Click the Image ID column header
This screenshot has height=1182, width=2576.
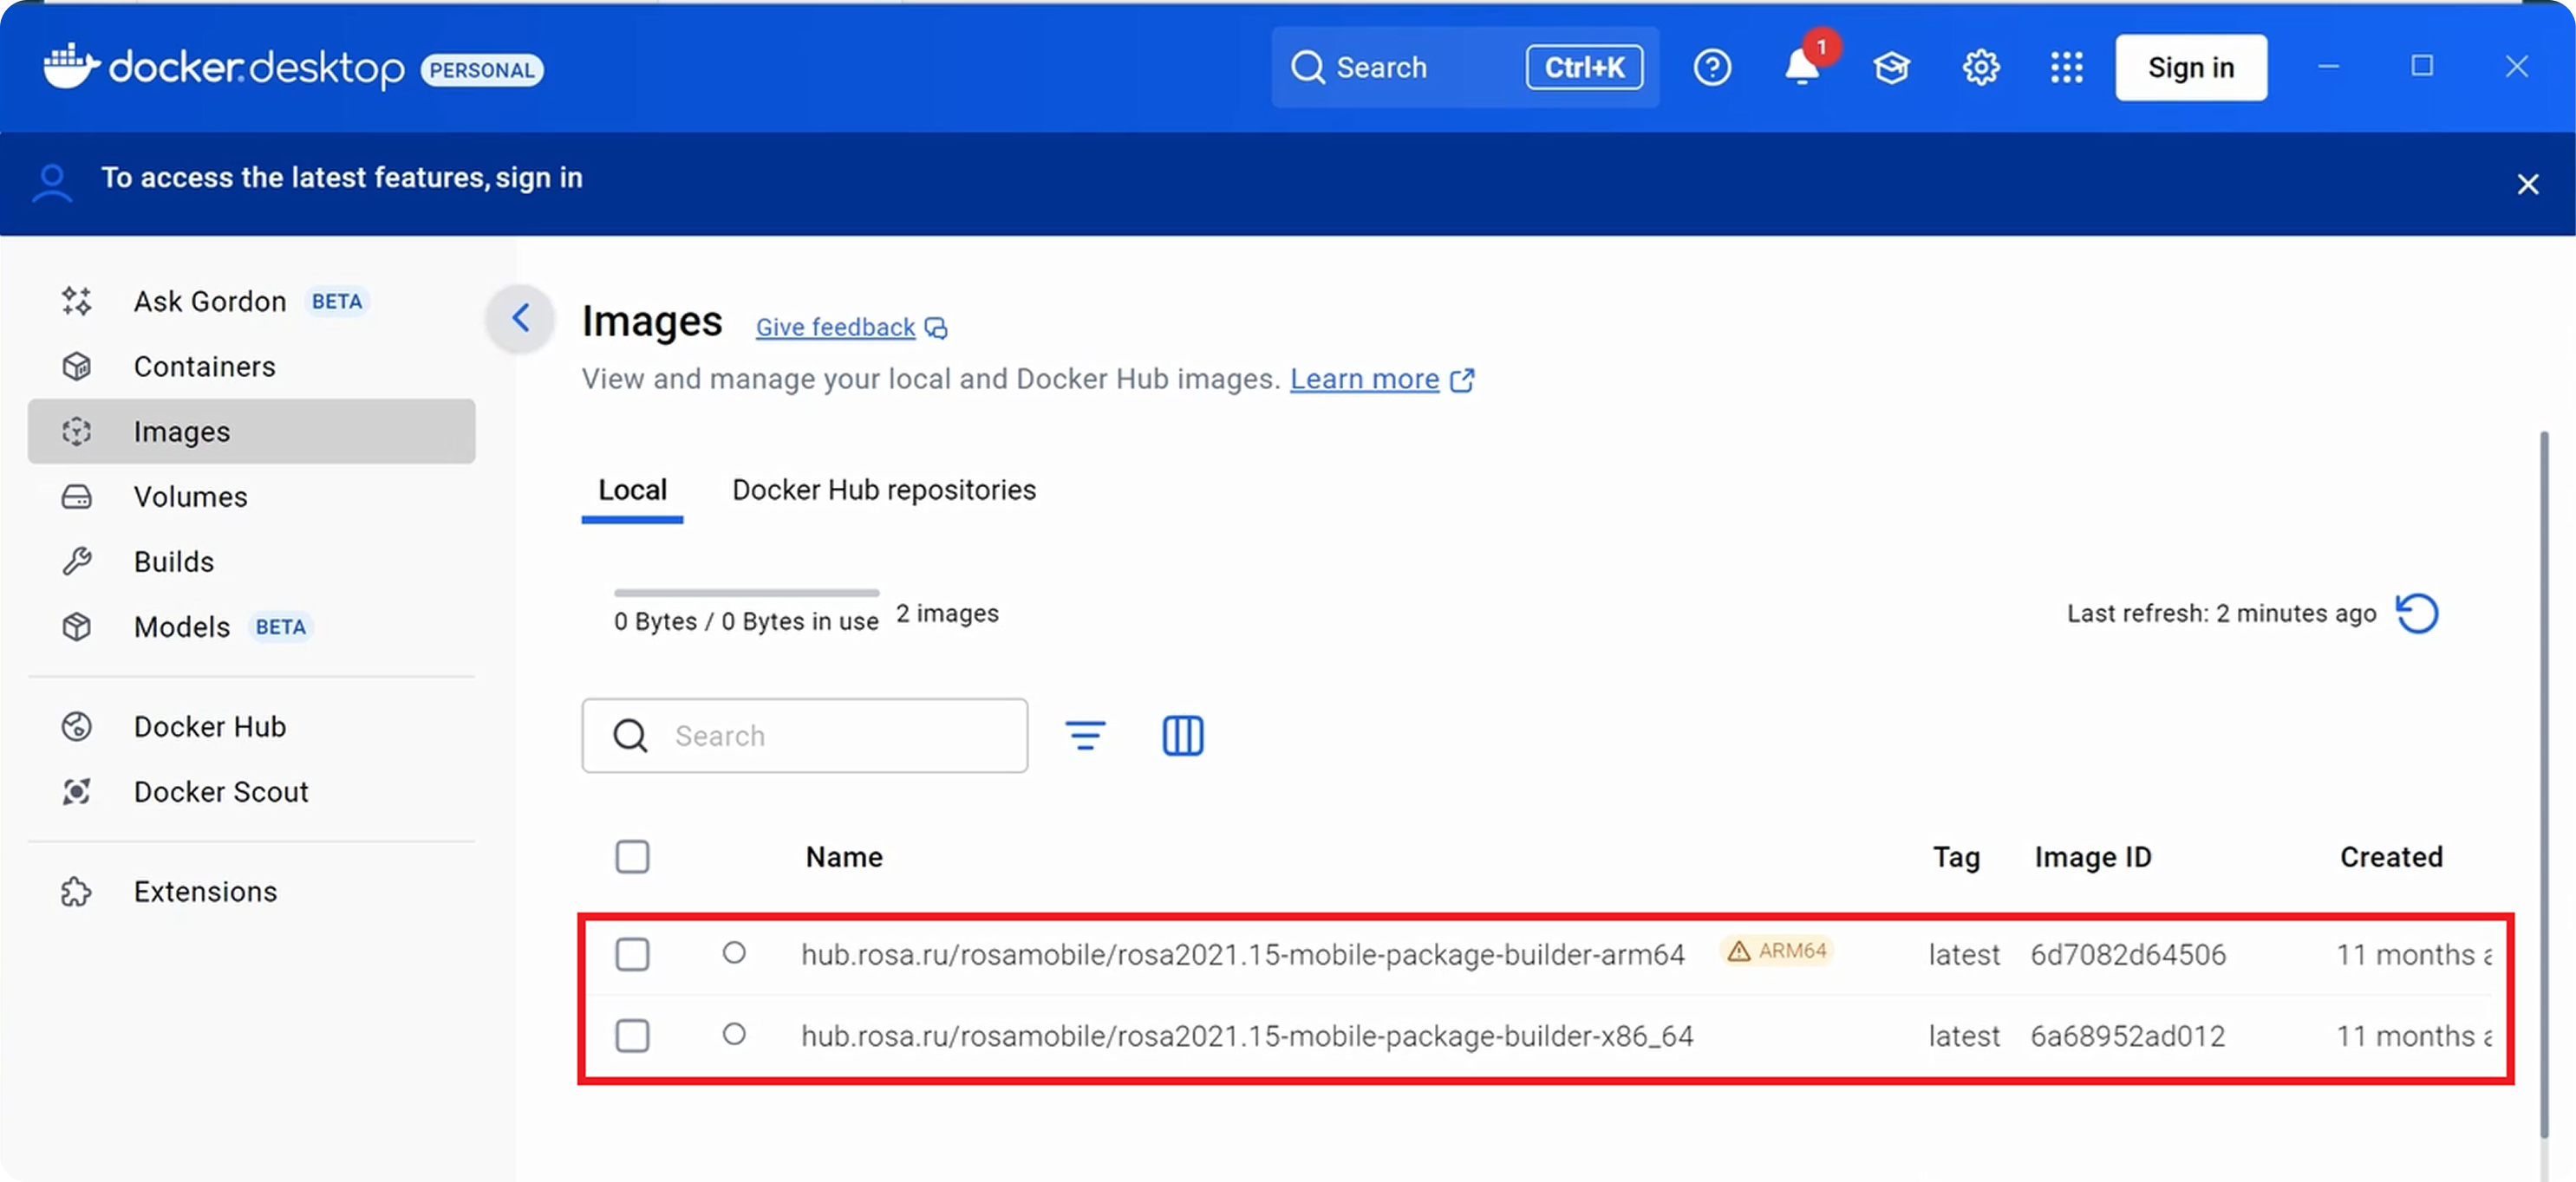click(x=2092, y=856)
